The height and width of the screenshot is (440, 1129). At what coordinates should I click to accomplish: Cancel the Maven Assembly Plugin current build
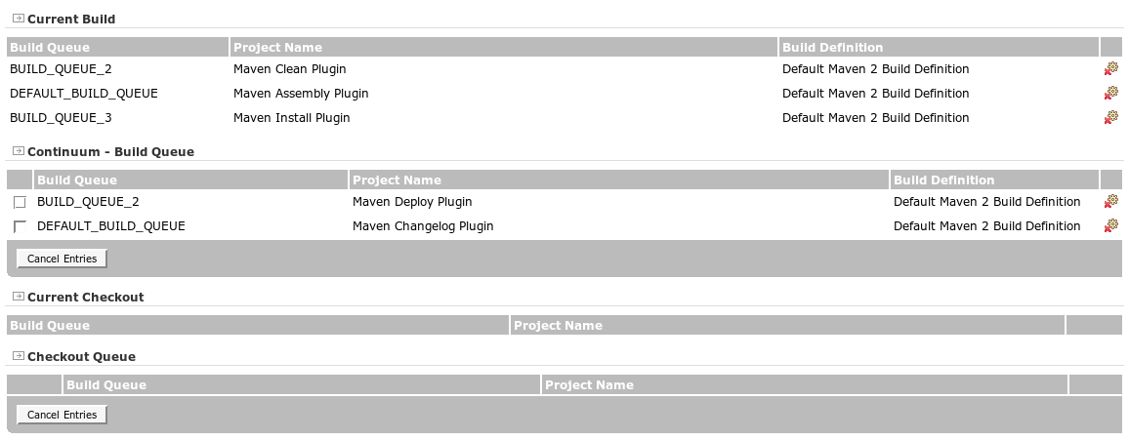(1110, 94)
